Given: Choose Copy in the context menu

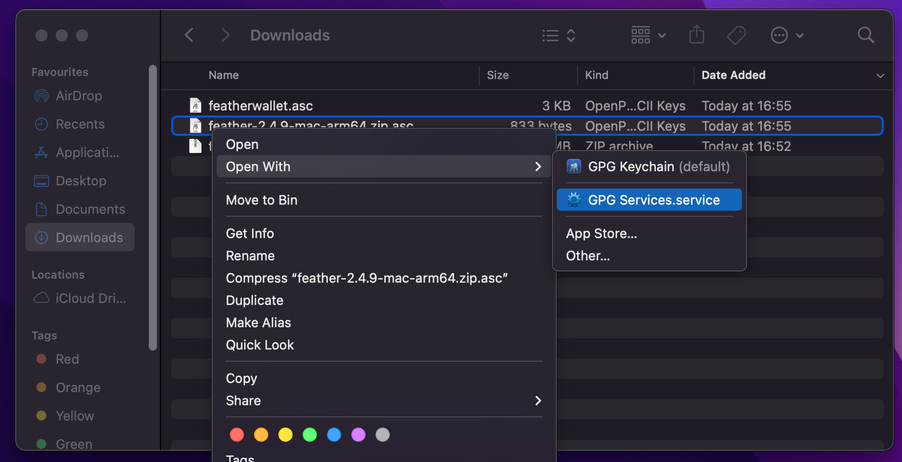Looking at the screenshot, I should click(384, 378).
